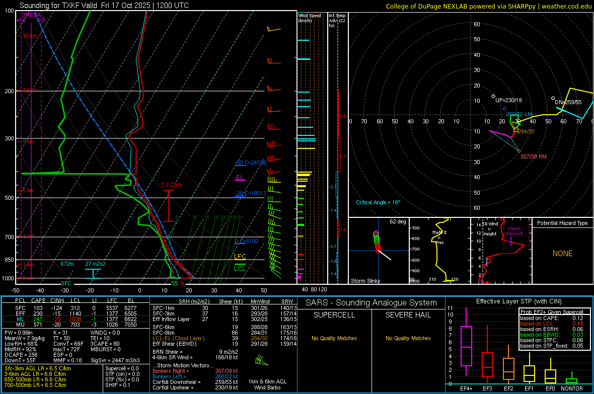Click the orange LCL-EL (Cloud Layer) row
This screenshot has width=594, height=394.
click(225, 338)
